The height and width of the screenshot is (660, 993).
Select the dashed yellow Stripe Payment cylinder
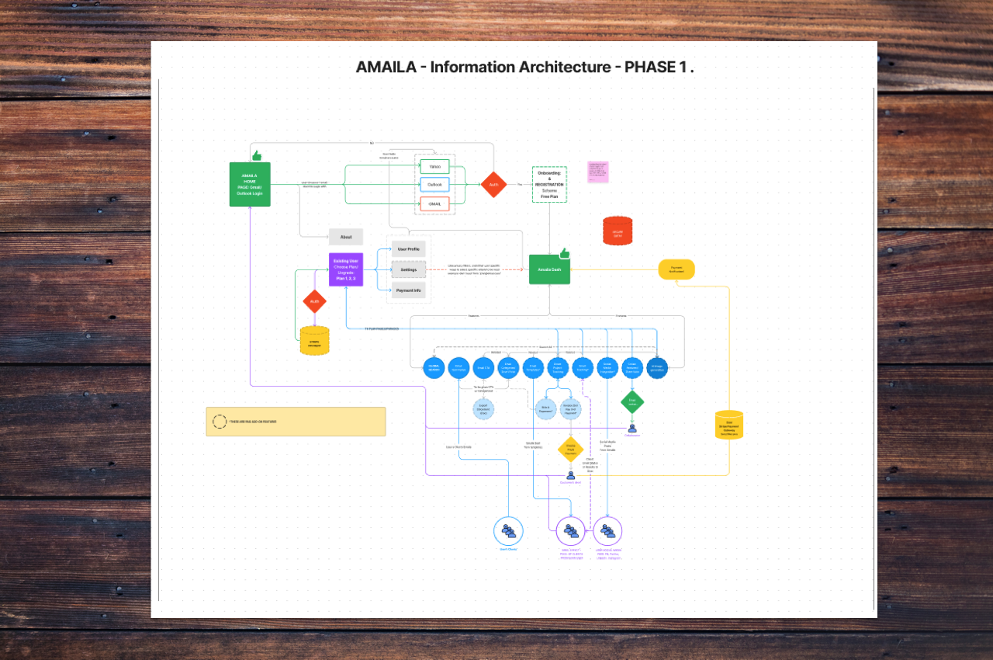314,341
